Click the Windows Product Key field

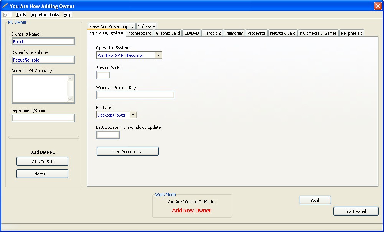point(135,95)
